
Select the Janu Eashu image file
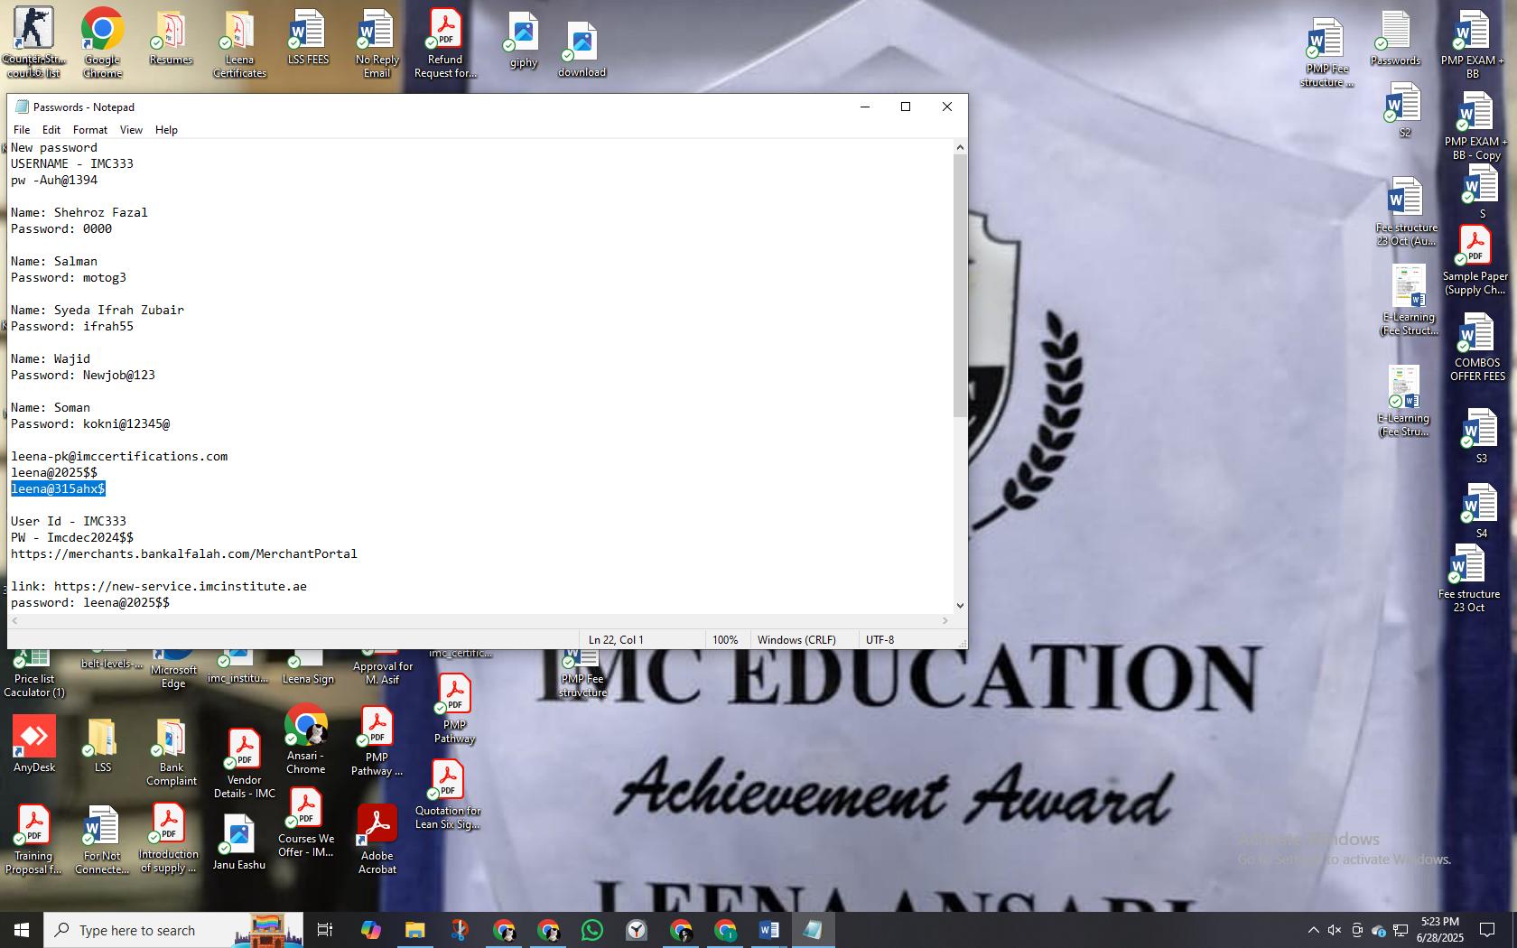coord(238,842)
